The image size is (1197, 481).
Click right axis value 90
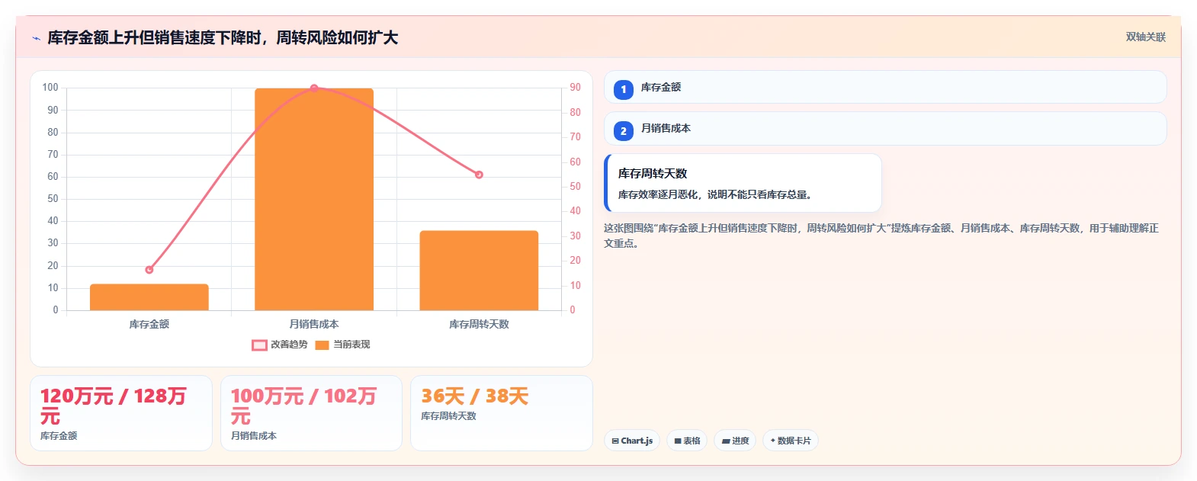(x=575, y=88)
